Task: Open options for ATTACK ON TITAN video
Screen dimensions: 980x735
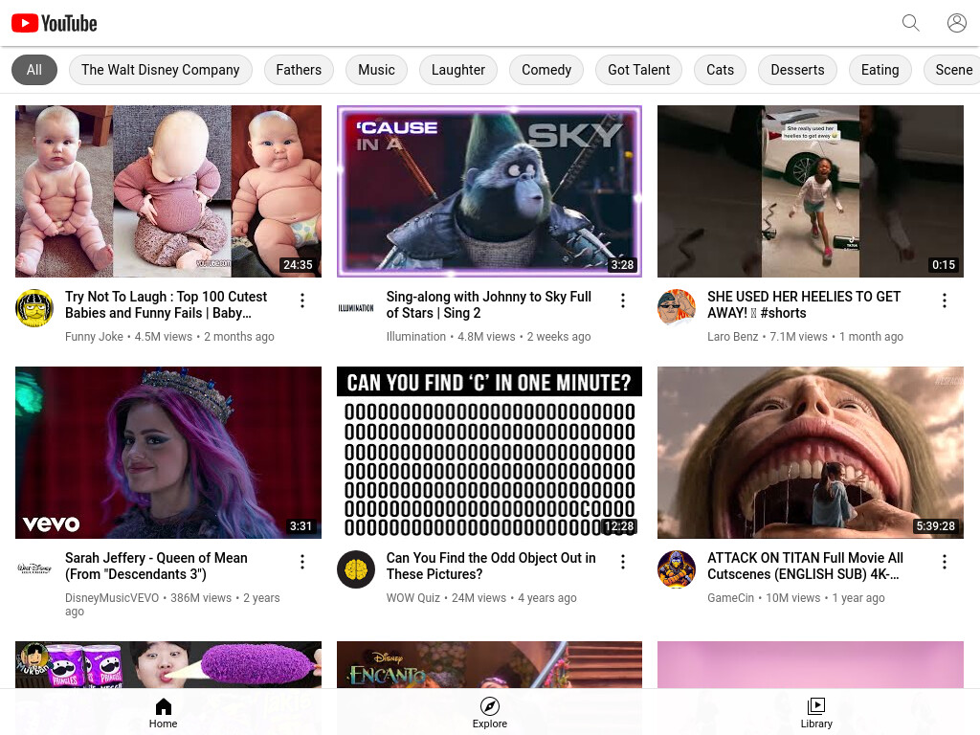Action: coord(944,562)
